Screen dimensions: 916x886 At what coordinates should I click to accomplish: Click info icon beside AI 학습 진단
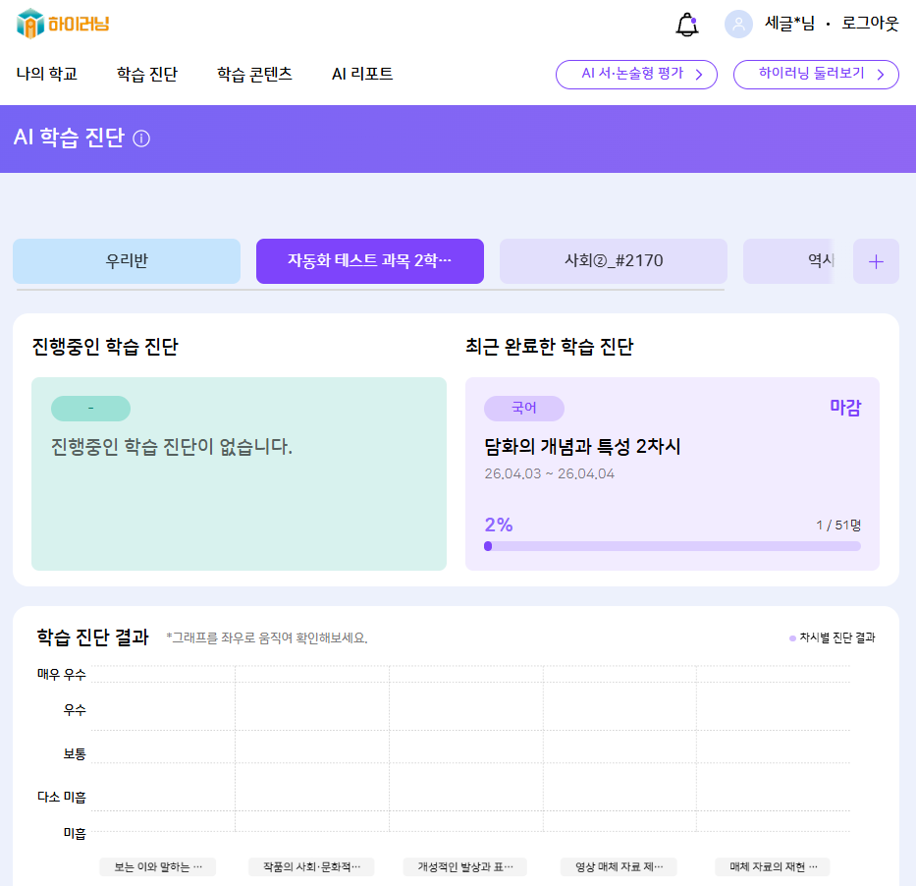click(x=141, y=138)
